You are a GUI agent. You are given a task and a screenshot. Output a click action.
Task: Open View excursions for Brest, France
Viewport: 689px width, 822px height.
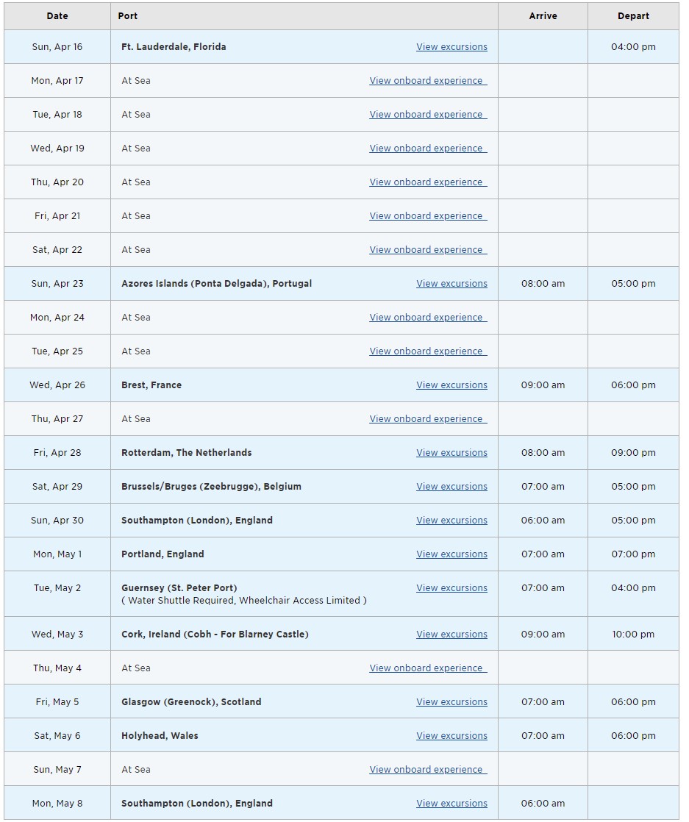[x=451, y=385]
